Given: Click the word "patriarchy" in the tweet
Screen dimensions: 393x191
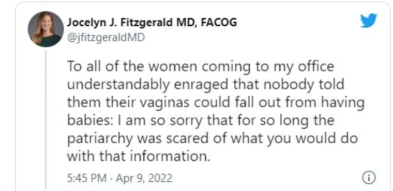Looking at the screenshot, I should click(99, 140).
